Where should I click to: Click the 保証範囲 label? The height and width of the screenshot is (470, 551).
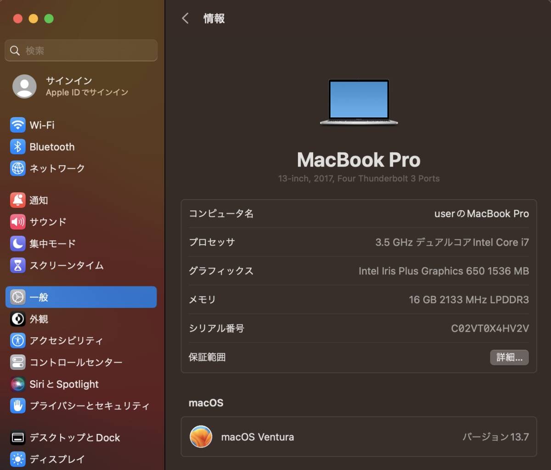(x=207, y=358)
